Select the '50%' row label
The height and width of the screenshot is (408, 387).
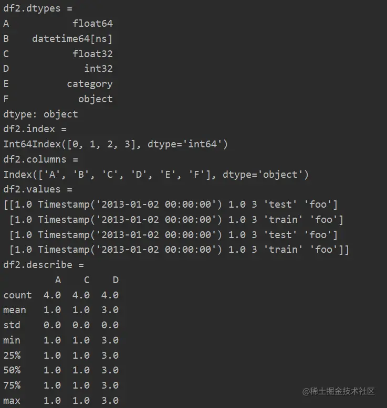click(12, 370)
